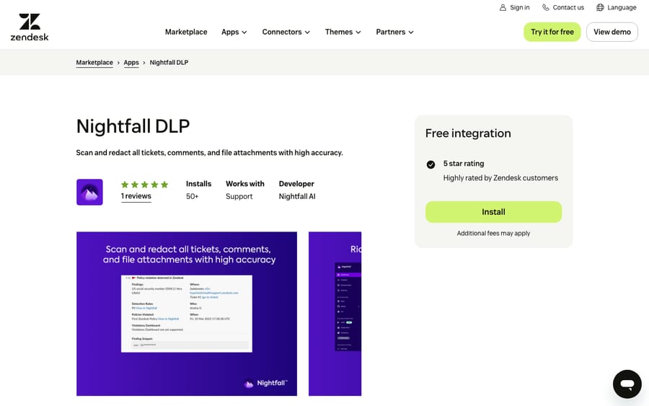The image size is (649, 406).
Task: Expand the Apps dropdown menu
Action: (234, 32)
